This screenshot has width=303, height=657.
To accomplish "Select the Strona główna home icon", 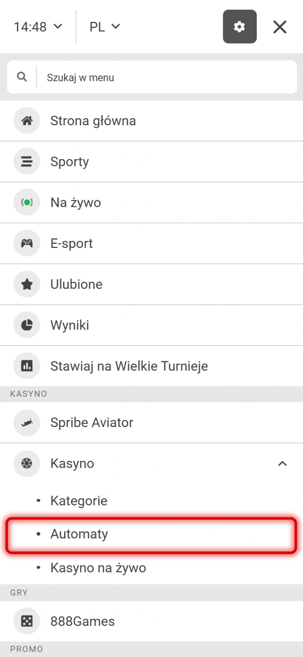I will (x=26, y=121).
